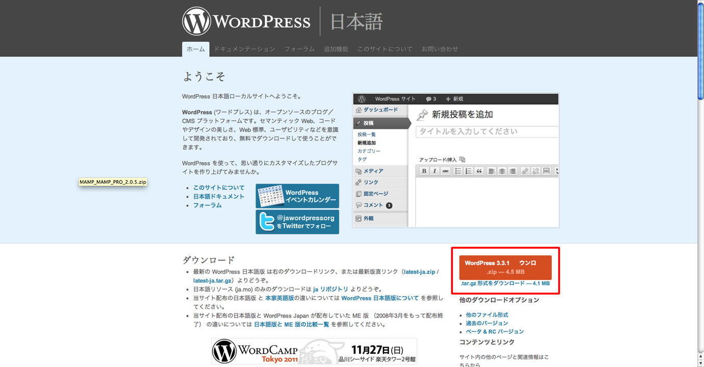This screenshot has height=367, width=704.
Task: Open ダッシュボード in the admin sidebar
Action: [x=380, y=110]
